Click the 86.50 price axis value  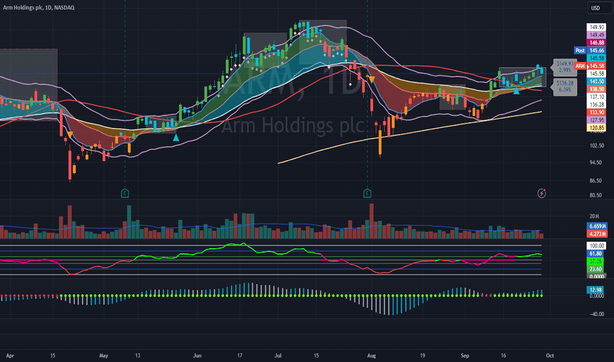596,181
